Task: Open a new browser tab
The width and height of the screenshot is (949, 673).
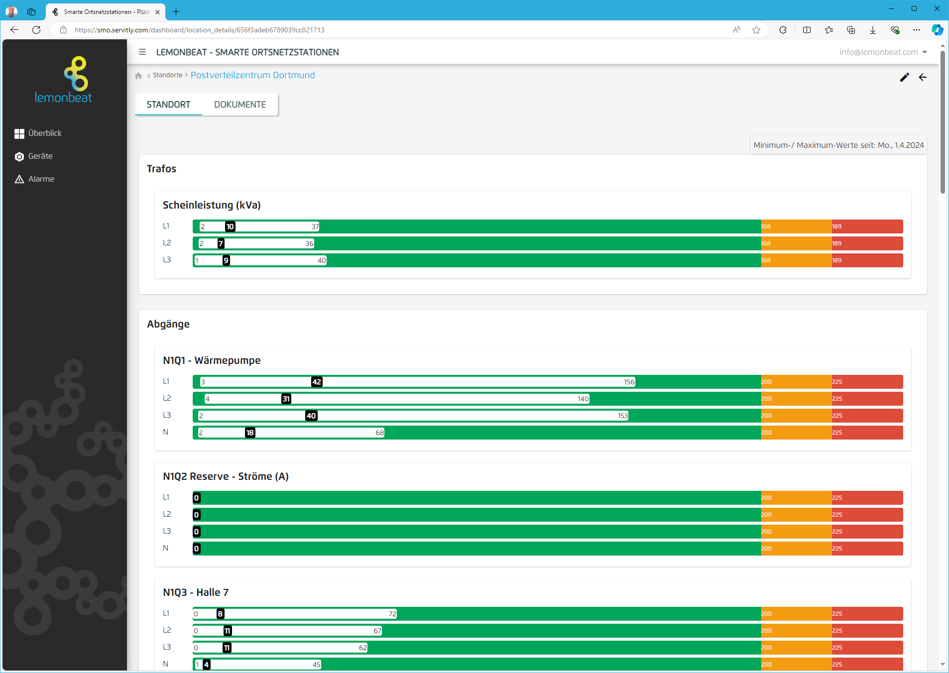Action: (x=176, y=11)
